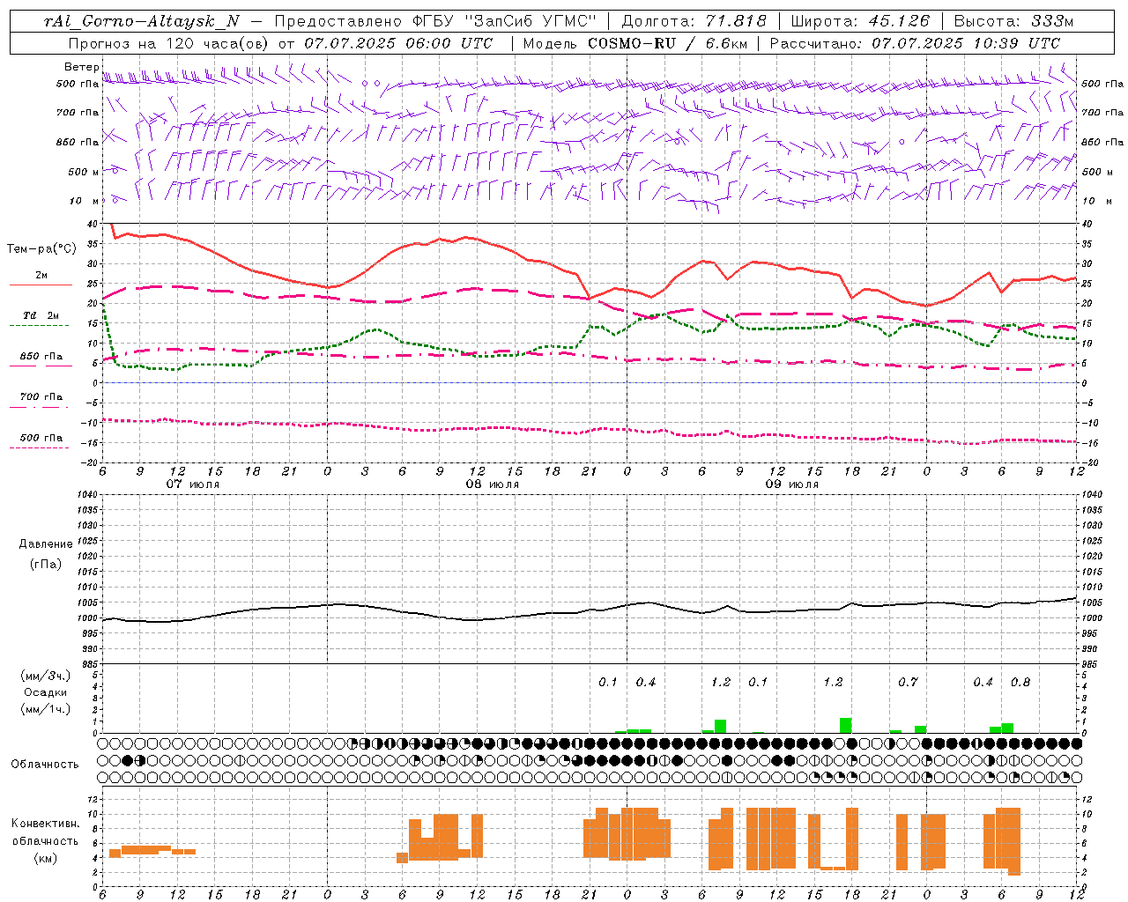The height and width of the screenshot is (902, 1128).
Task: Select the 'Тем-ра(°C)' axis label
Action: tap(41, 249)
